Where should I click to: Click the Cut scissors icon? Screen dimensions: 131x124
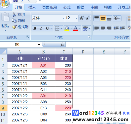(14, 15)
